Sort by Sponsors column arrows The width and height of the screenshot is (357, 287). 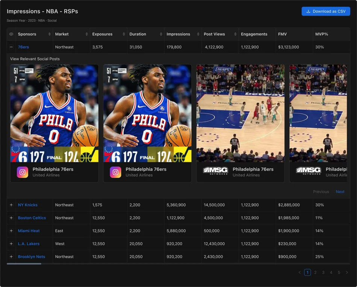[x=49, y=34]
